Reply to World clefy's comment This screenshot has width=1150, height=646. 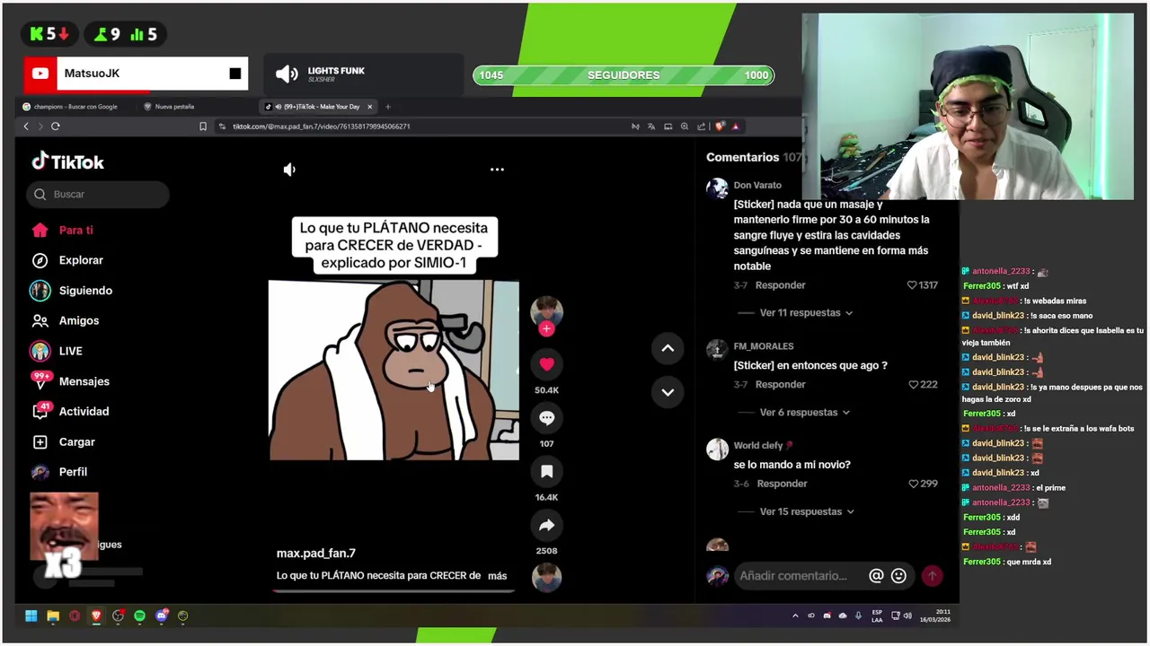[x=782, y=484]
